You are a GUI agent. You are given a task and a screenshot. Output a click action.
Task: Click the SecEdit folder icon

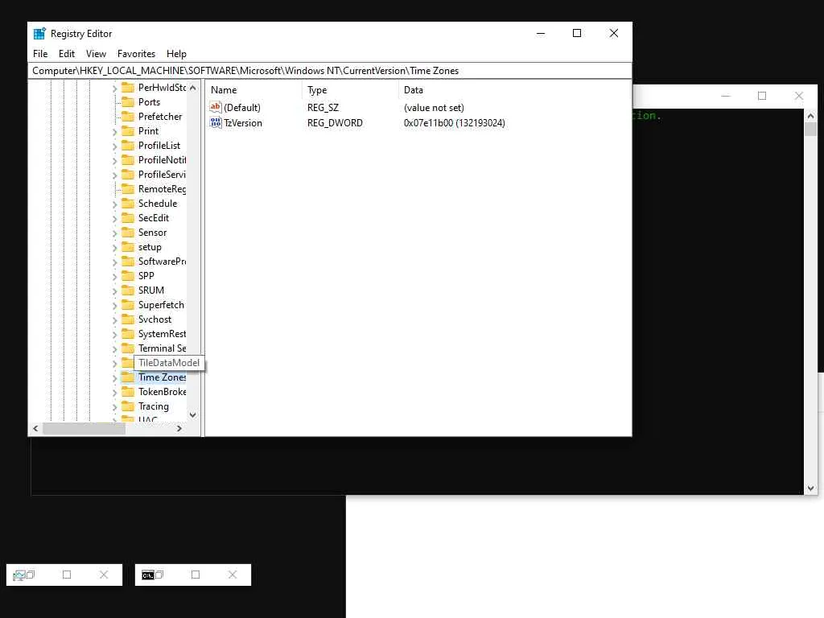coord(128,217)
